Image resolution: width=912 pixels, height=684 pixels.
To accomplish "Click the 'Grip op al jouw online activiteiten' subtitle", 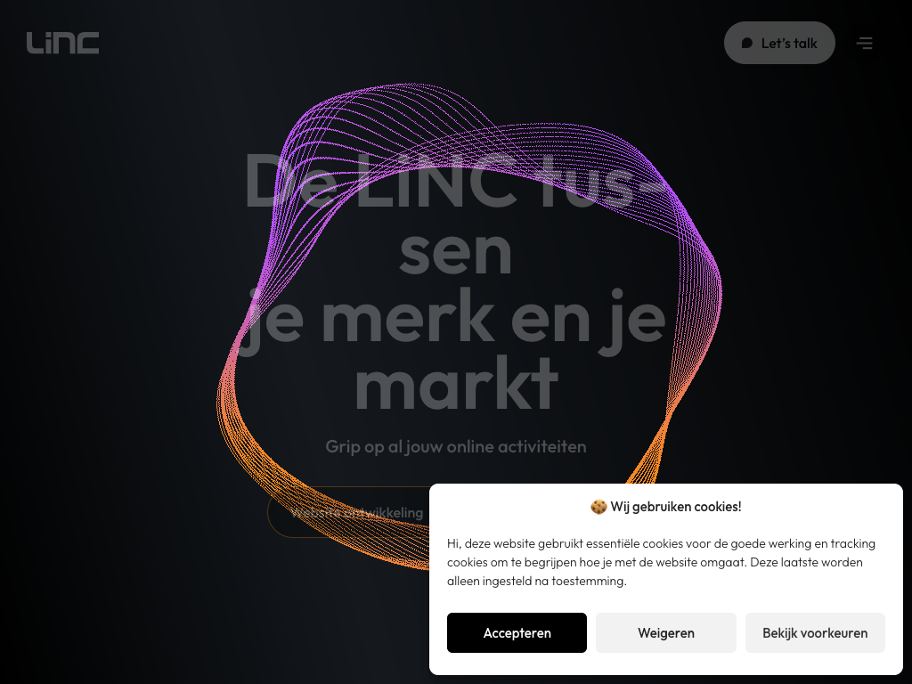I will 456,446.
